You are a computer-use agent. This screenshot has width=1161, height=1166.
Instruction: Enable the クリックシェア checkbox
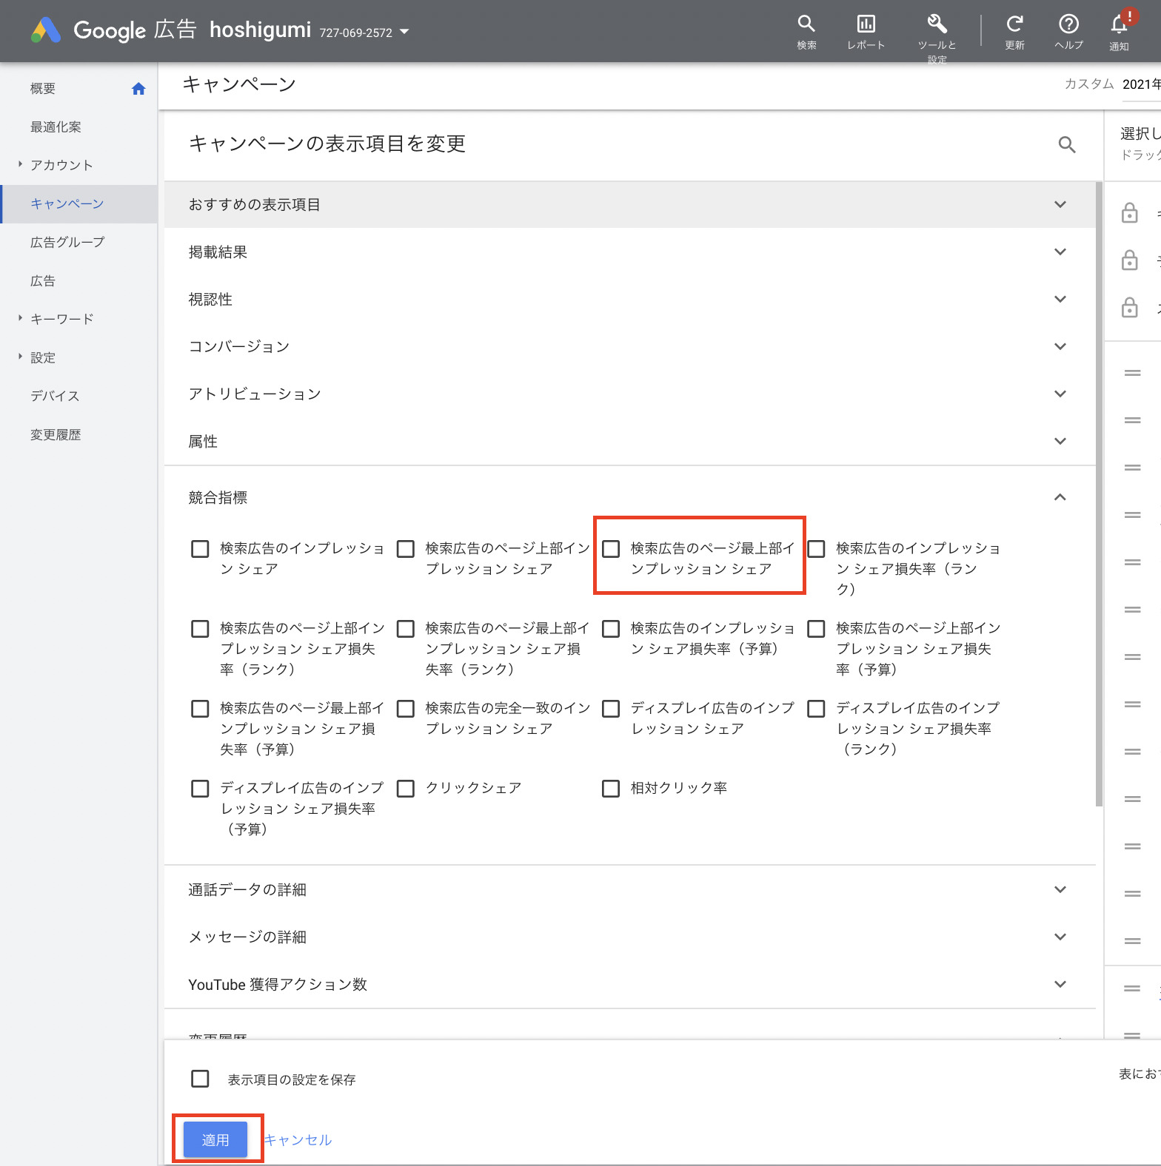406,789
